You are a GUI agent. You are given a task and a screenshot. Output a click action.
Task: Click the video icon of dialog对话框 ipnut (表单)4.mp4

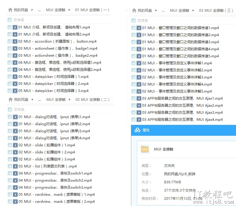click(x=15, y=138)
